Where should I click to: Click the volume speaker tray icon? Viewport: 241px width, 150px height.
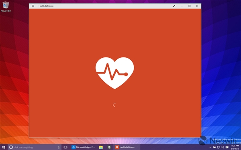coord(223,147)
